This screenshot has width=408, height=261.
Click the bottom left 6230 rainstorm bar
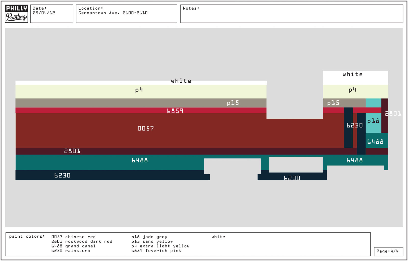[x=112, y=175]
